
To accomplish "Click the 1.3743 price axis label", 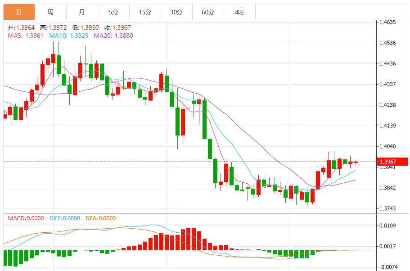I will coord(388,209).
